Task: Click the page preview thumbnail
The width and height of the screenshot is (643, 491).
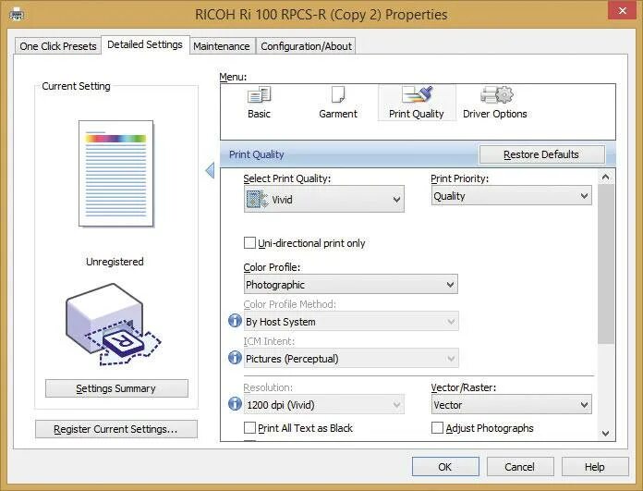Action: click(x=116, y=173)
